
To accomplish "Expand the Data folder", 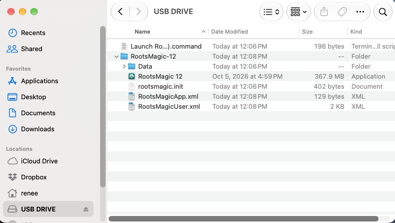I will (124, 66).
